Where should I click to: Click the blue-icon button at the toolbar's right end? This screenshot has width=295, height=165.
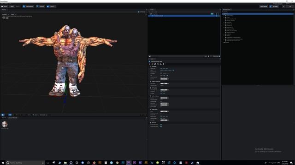coord(274,6)
